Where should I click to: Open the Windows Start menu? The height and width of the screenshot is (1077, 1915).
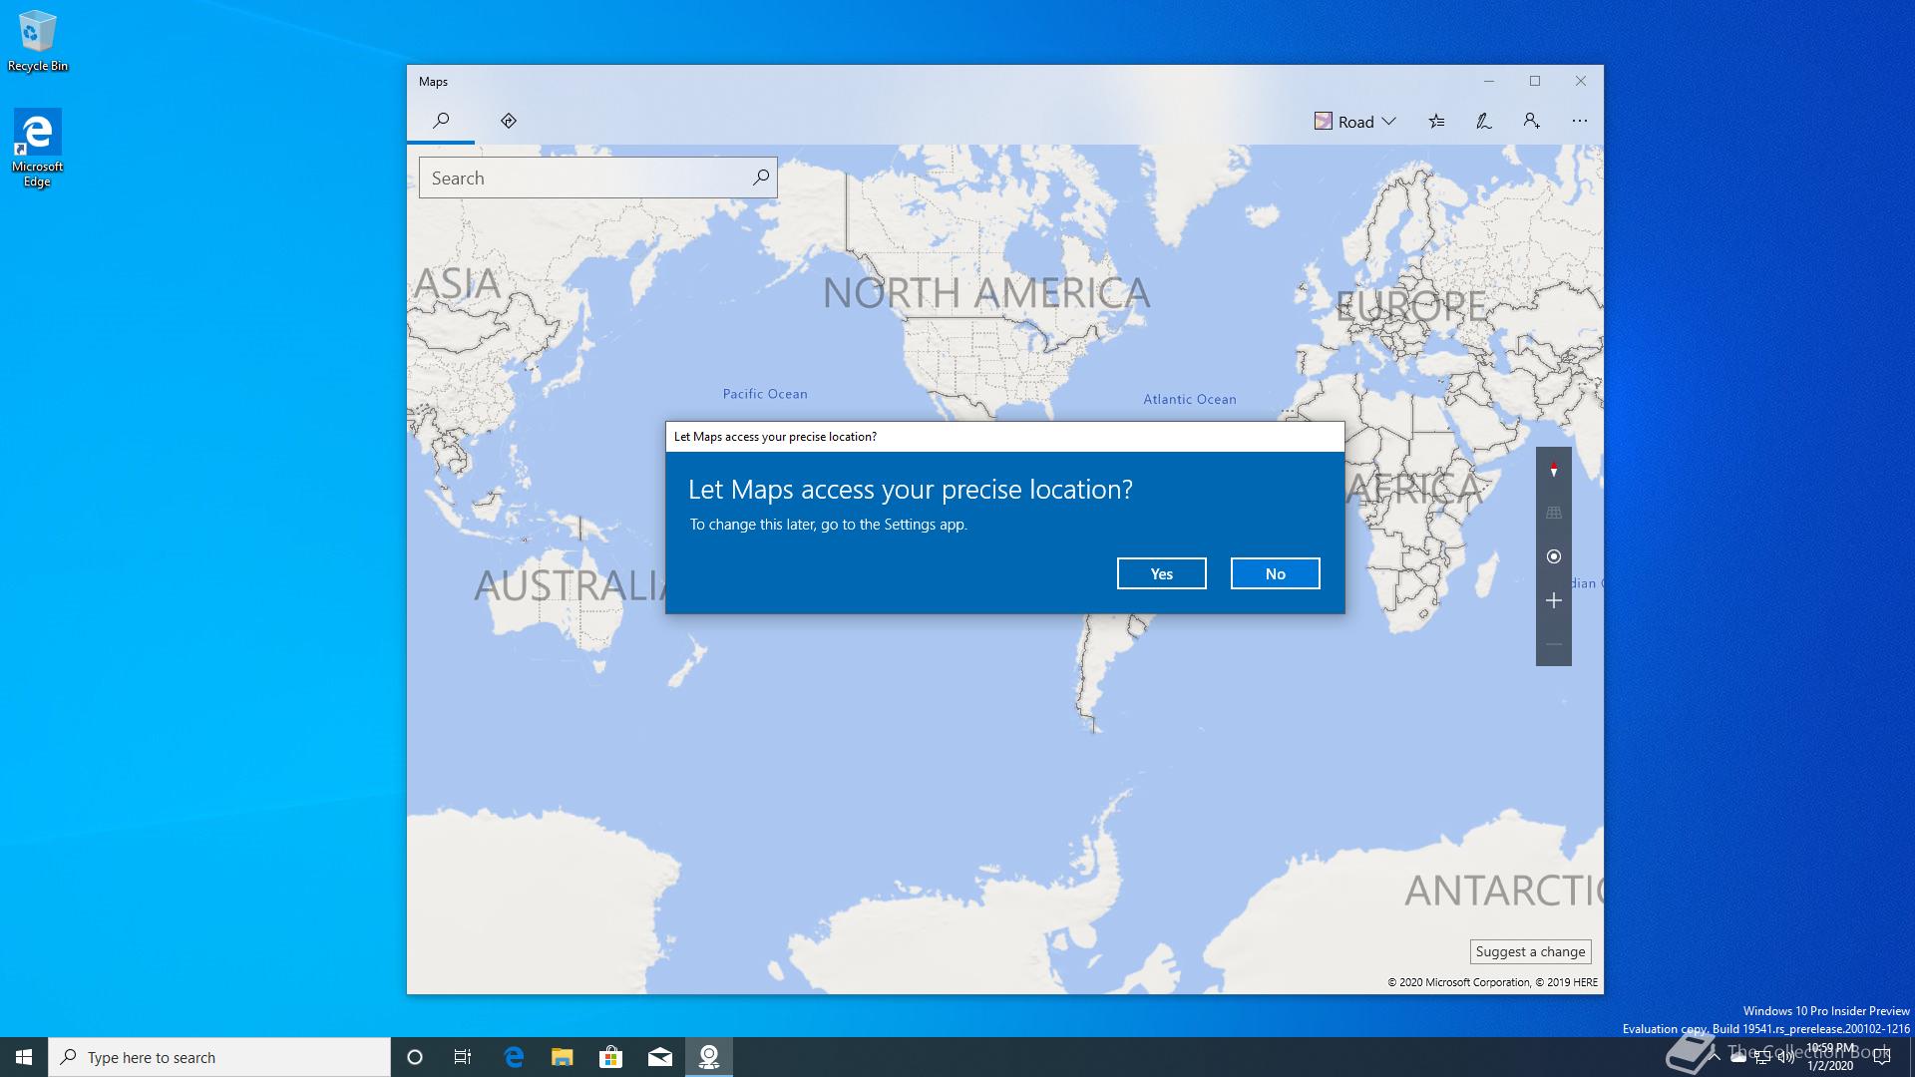[x=24, y=1057]
